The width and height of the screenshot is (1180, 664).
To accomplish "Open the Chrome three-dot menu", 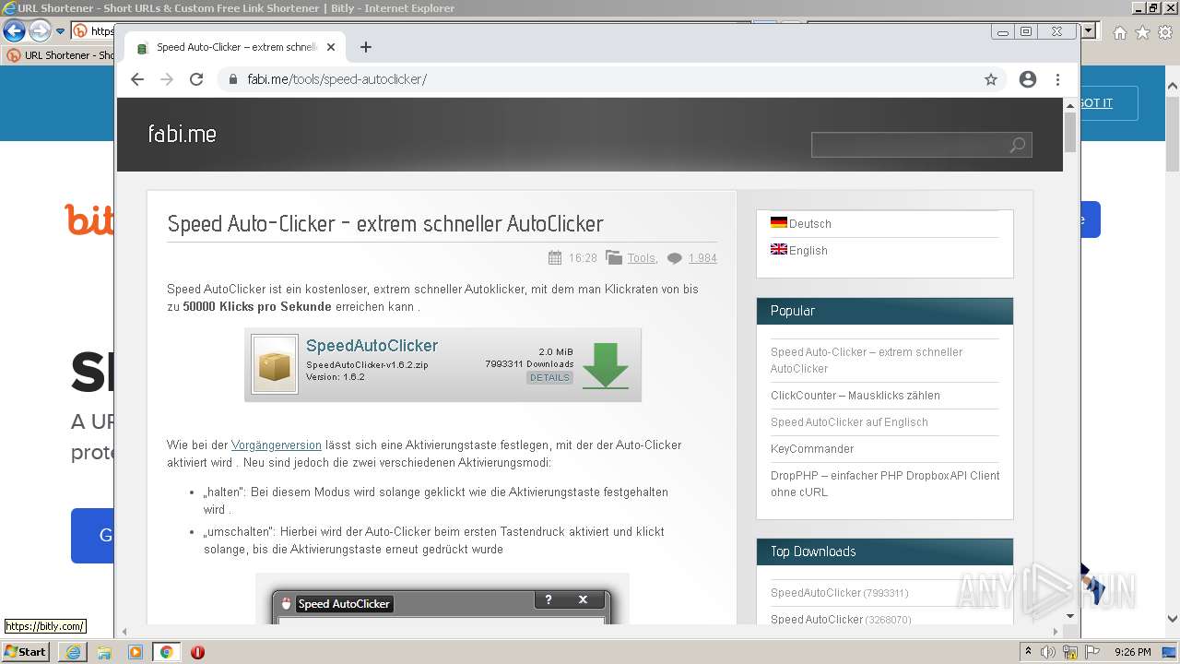I will [x=1057, y=79].
